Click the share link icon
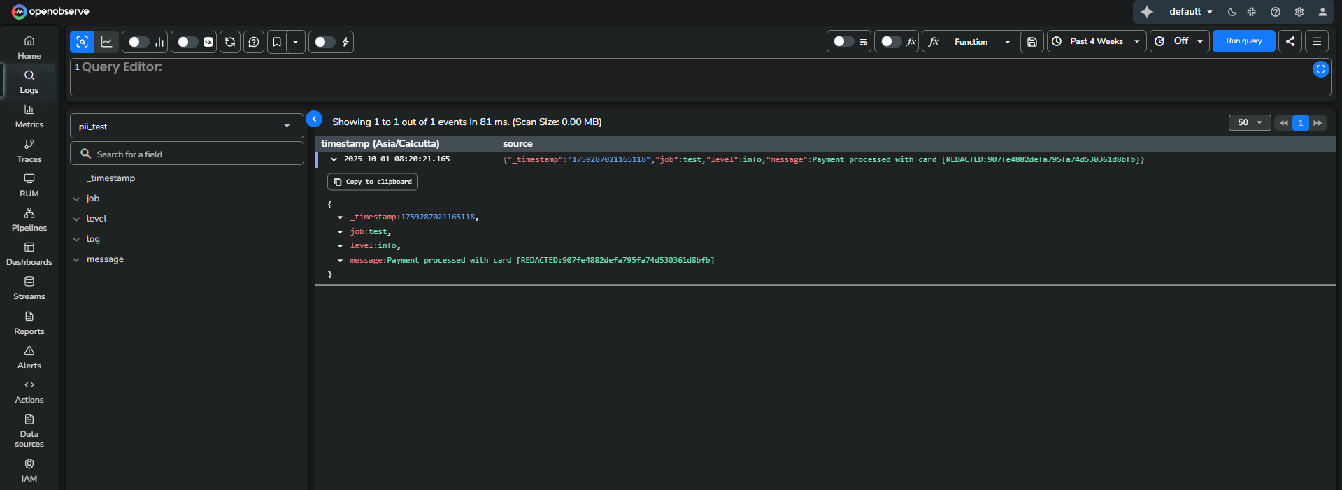Viewport: 1342px width, 490px height. click(x=1290, y=41)
